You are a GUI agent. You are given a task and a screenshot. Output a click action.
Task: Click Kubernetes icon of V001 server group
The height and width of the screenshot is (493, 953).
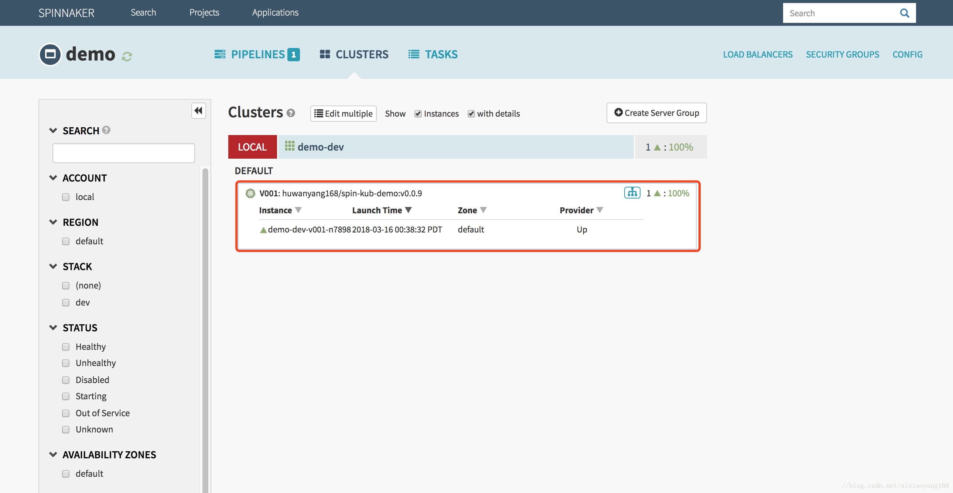pos(250,193)
